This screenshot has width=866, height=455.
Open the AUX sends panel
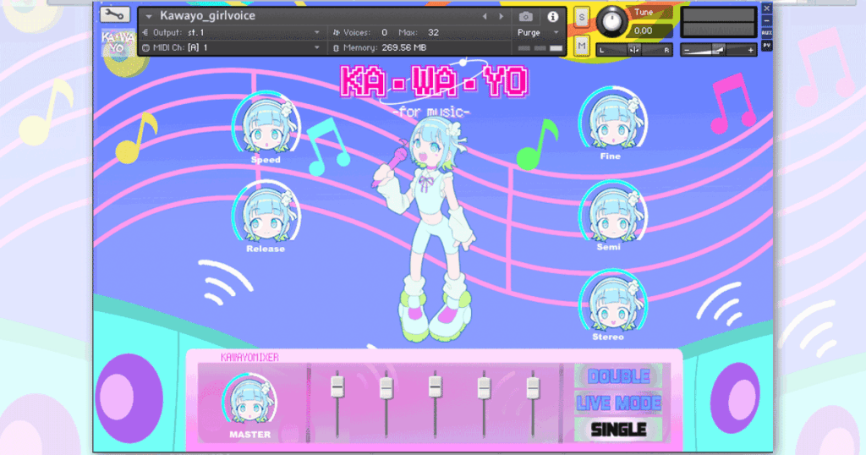tap(766, 33)
